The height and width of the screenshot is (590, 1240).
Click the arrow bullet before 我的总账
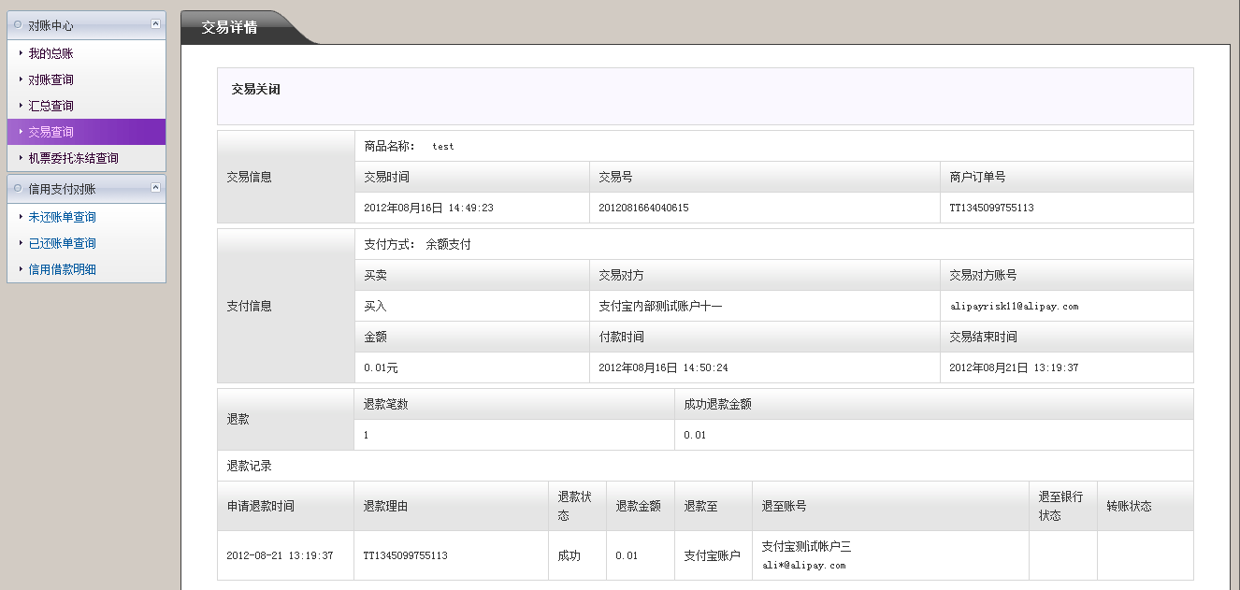tap(21, 53)
